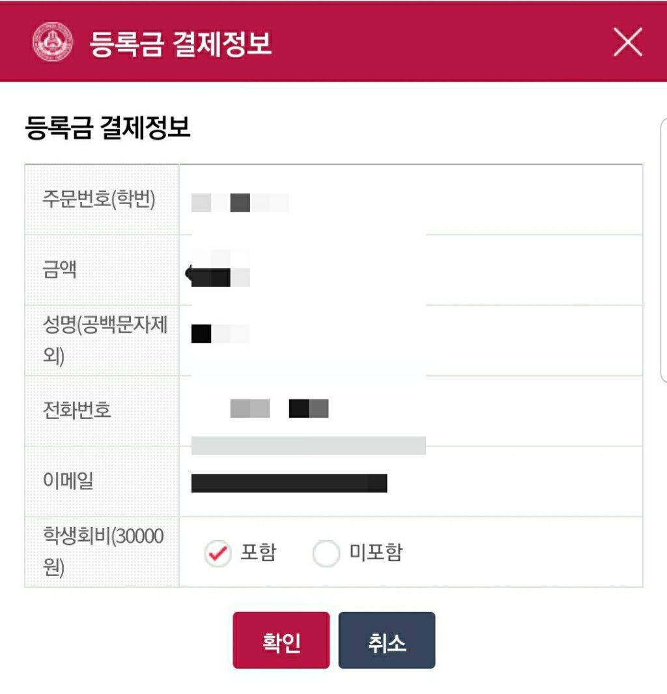Confirm payment with the 확인 button
667x694 pixels.
pyautogui.click(x=281, y=640)
